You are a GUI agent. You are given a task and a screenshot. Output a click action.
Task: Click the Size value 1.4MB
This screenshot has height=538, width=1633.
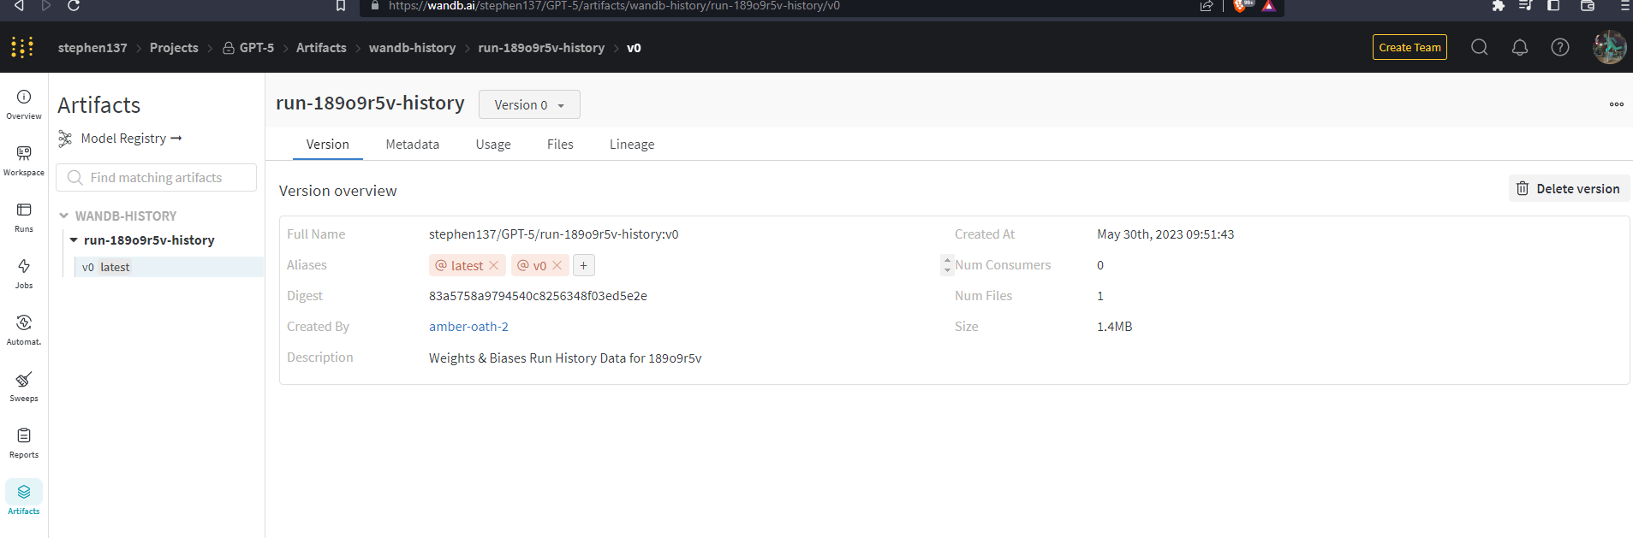click(1114, 327)
